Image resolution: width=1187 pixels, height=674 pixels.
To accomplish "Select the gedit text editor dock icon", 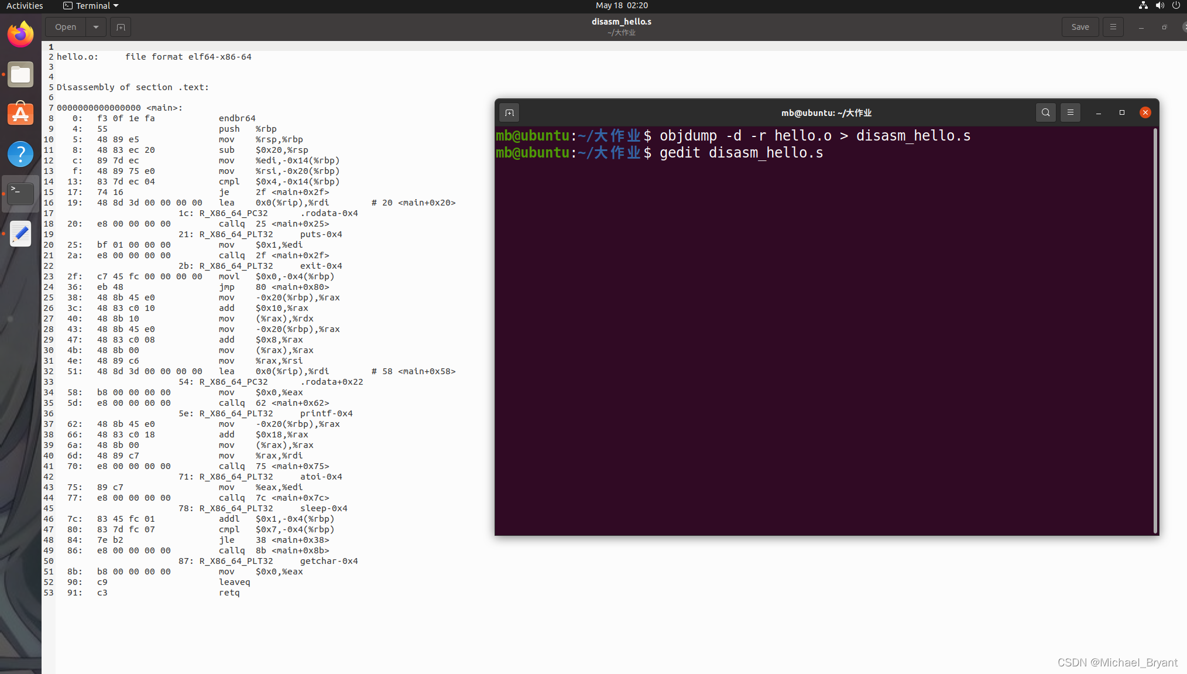I will coord(20,234).
